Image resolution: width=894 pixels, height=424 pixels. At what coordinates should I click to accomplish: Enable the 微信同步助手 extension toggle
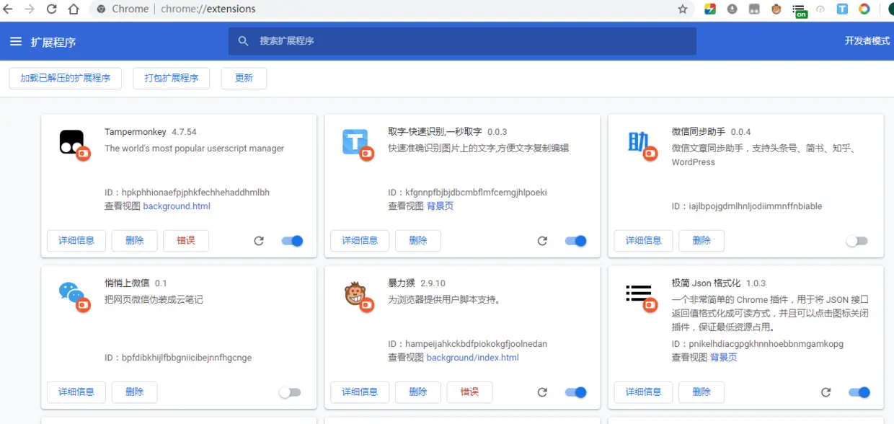click(x=857, y=241)
